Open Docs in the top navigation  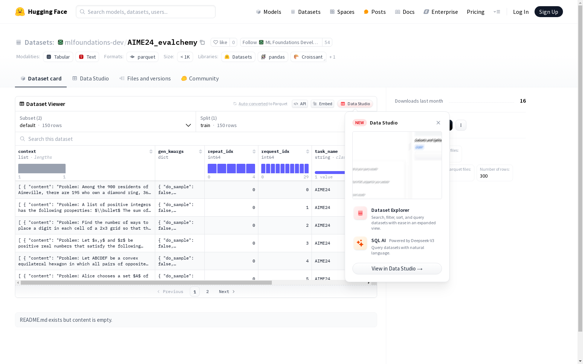[405, 12]
